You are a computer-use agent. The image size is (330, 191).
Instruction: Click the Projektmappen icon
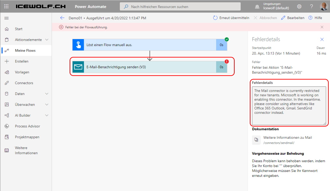(x=7, y=137)
